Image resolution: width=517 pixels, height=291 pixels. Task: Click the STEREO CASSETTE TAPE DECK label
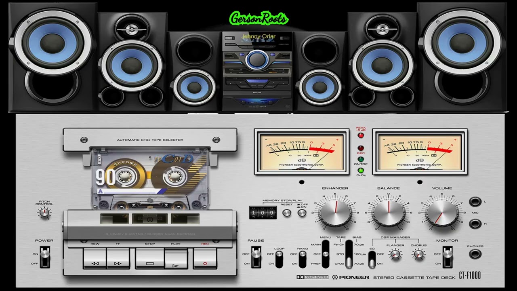[414, 277]
